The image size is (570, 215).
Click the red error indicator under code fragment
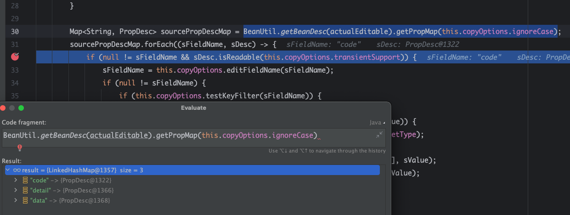coord(20,147)
